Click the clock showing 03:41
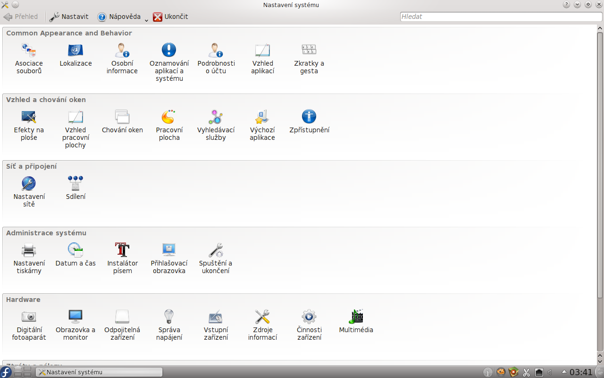The height and width of the screenshot is (378, 604). point(581,372)
